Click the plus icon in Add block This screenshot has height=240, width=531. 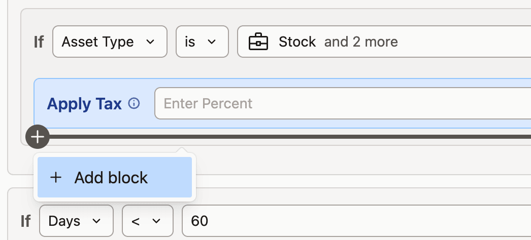[55, 178]
